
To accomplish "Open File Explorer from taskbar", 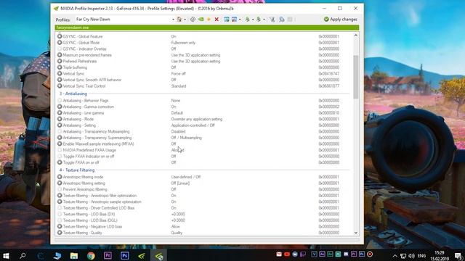I will pyautogui.click(x=74, y=255).
